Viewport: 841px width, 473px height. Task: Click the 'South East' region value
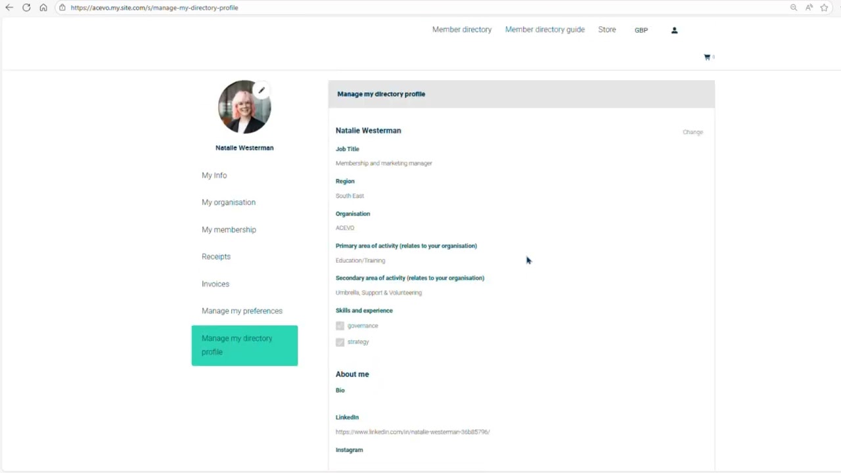point(350,196)
